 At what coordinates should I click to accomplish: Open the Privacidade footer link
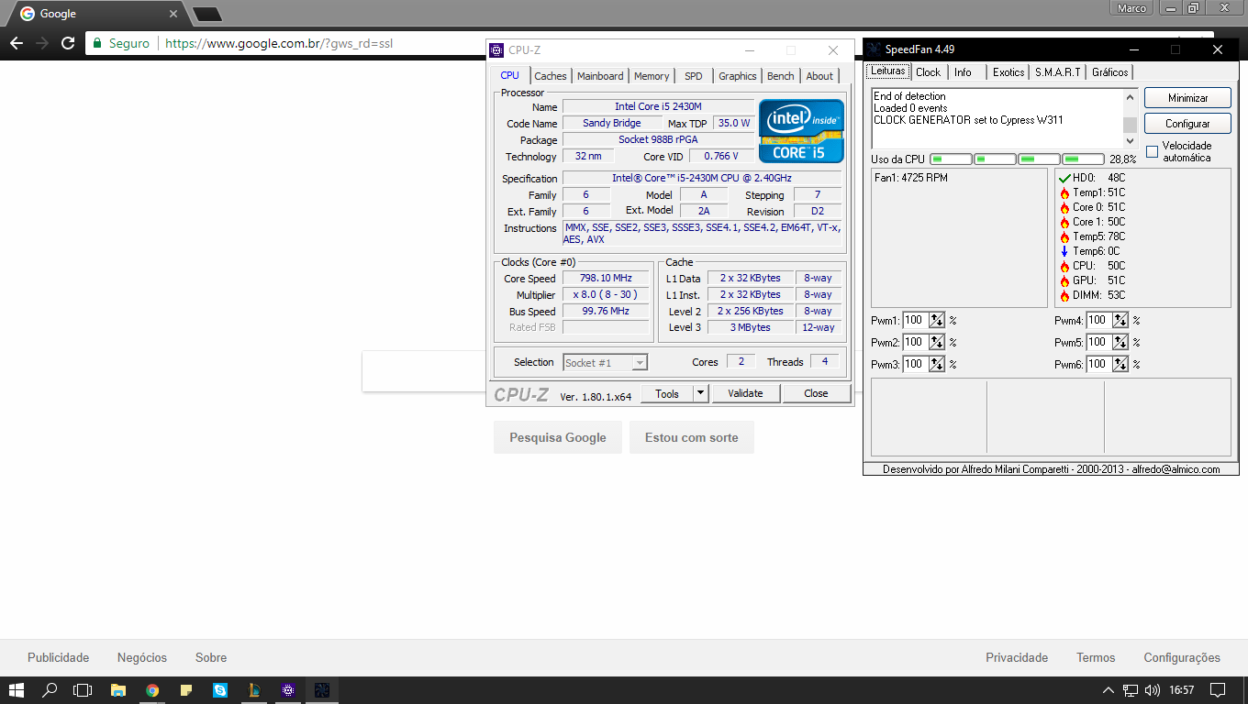[1017, 657]
